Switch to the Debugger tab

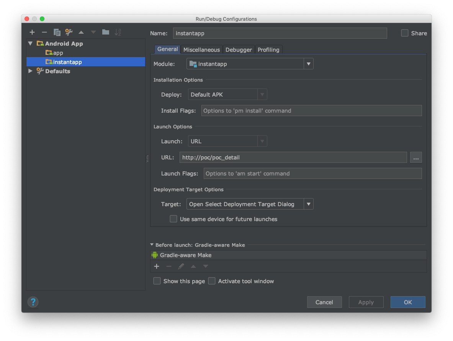click(x=239, y=50)
